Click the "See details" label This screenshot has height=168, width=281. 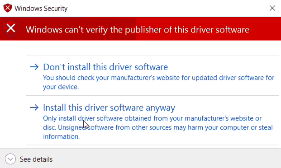click(x=36, y=159)
